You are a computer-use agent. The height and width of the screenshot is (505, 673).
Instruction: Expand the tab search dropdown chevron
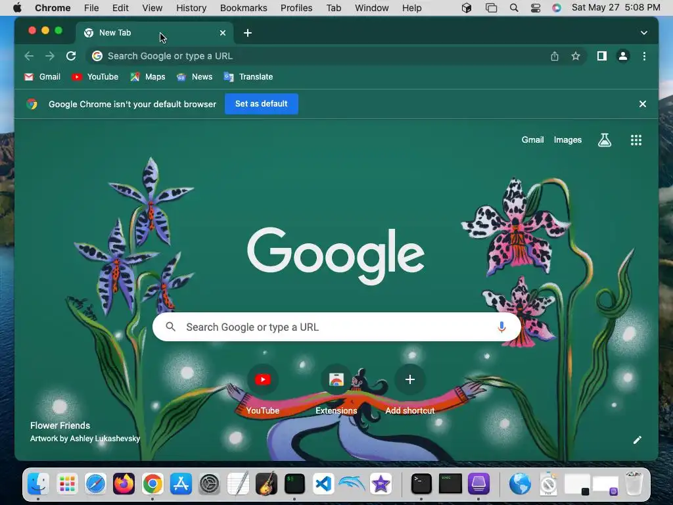[643, 33]
